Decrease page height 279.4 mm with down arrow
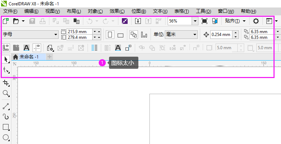 [94, 37]
